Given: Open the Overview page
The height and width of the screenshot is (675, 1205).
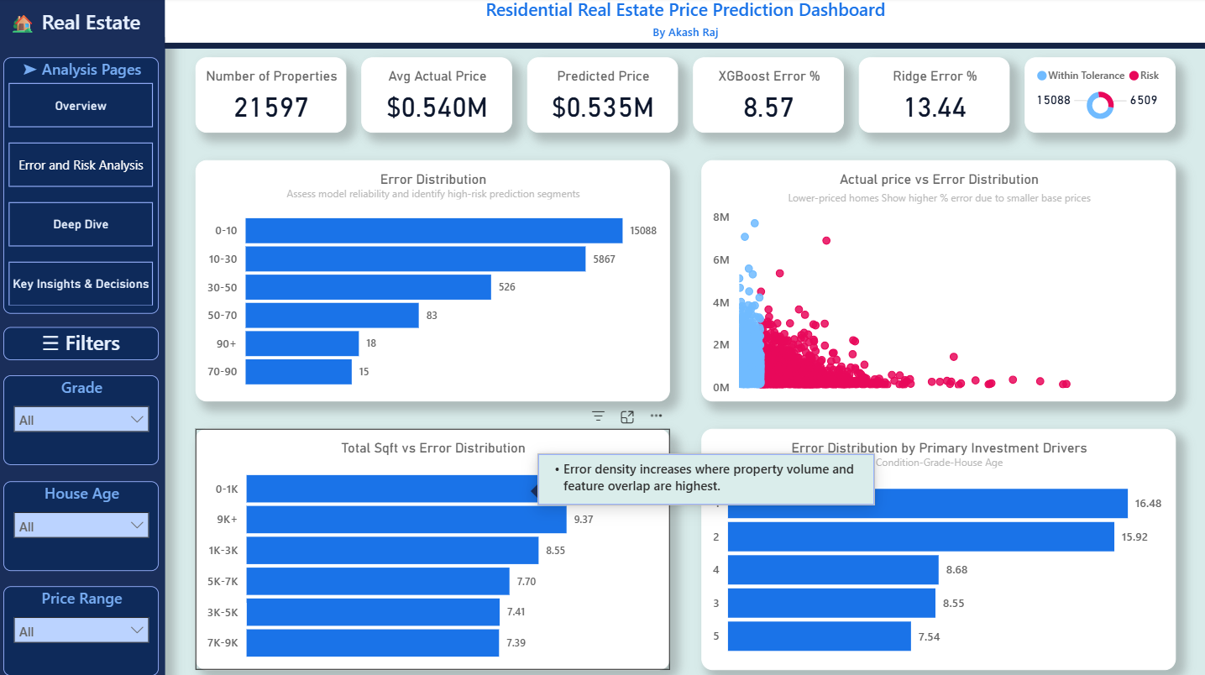Looking at the screenshot, I should click(x=81, y=106).
